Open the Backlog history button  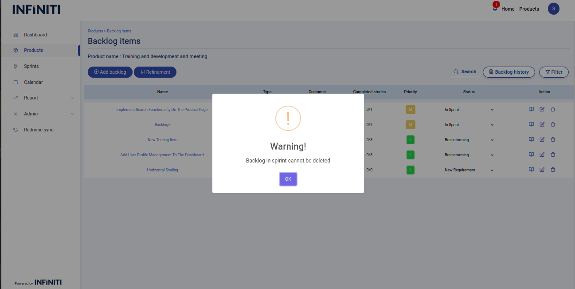[x=509, y=72]
